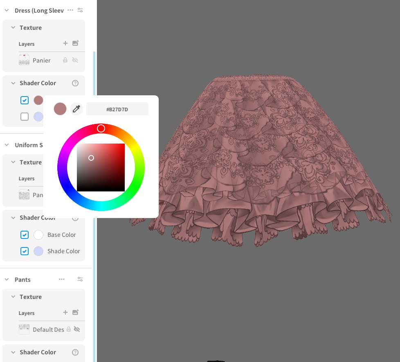This screenshot has height=362, width=400.
Task: Unhide the Panier layer
Action: point(75,60)
